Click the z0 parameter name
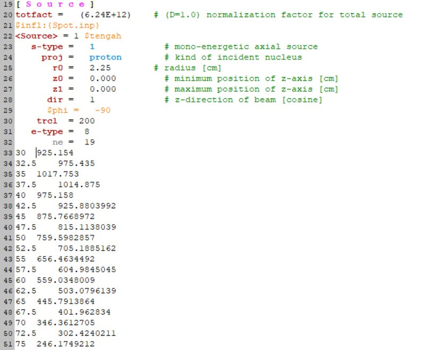The image size is (430, 350). click(x=57, y=79)
